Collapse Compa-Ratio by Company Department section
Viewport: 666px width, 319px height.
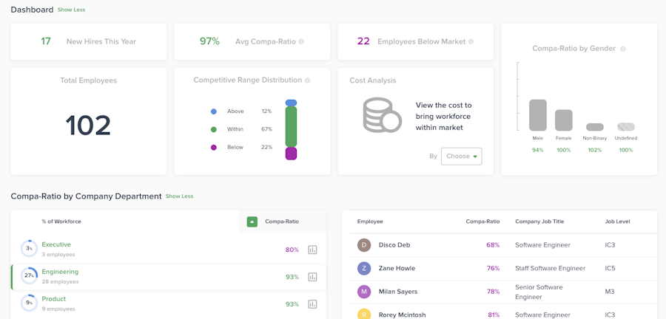click(179, 196)
